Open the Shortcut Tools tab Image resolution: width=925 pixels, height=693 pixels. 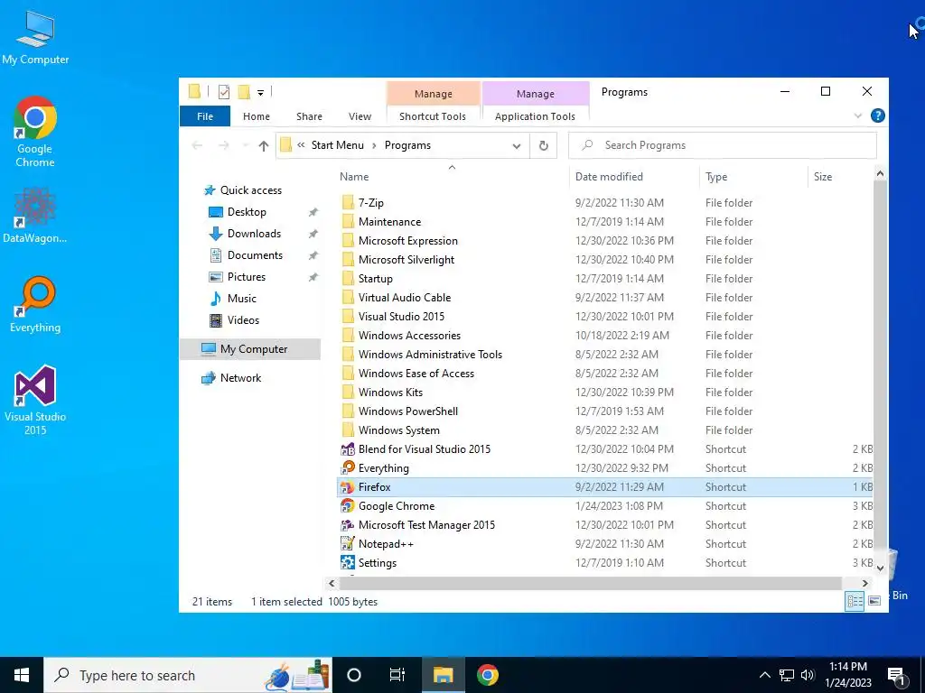[x=433, y=116]
